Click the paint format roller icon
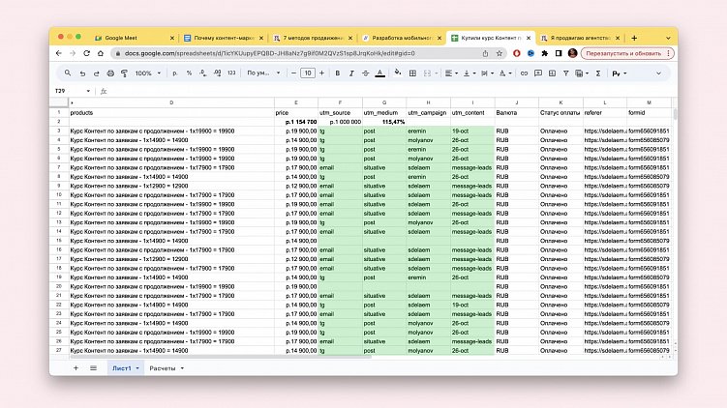This screenshot has height=408, width=727. pyautogui.click(x=123, y=73)
